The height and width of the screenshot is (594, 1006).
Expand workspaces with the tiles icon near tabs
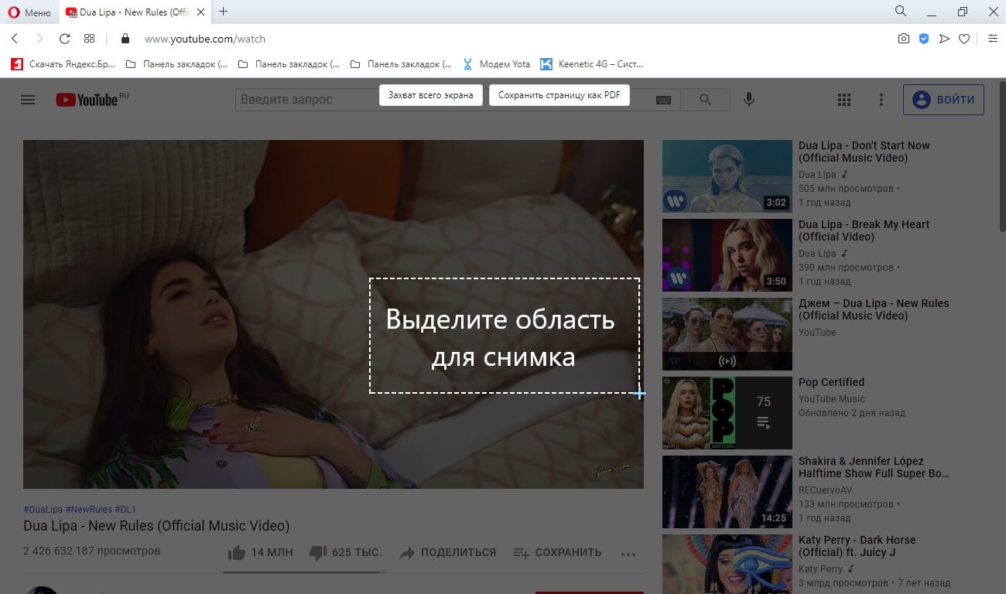(89, 38)
